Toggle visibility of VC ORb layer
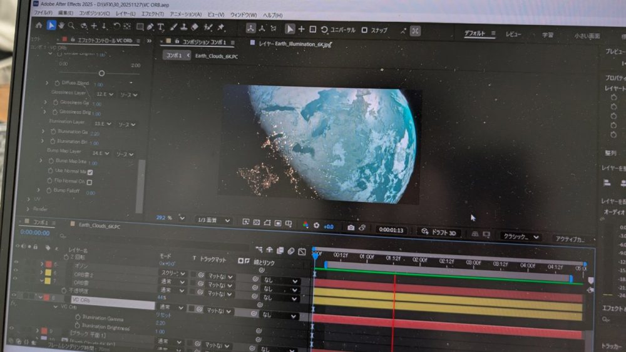The image size is (626, 352). [x=14, y=295]
